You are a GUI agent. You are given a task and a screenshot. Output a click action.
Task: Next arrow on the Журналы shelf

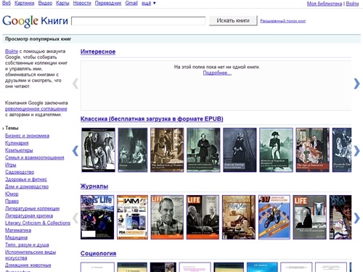(356, 218)
